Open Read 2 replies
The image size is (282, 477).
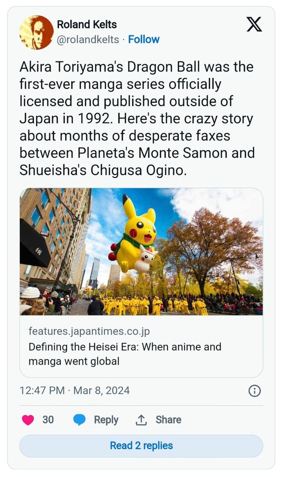[141, 446]
